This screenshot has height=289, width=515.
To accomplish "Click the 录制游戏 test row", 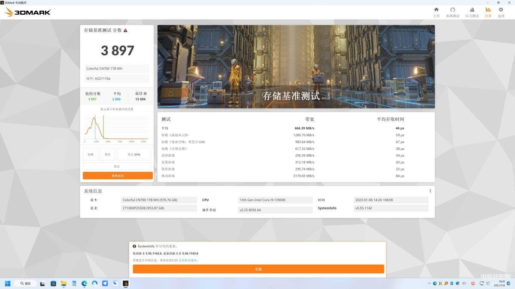I will point(296,155).
